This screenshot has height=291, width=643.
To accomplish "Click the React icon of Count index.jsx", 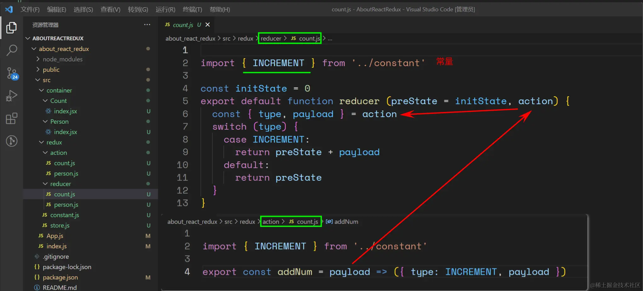I will [x=48, y=111].
